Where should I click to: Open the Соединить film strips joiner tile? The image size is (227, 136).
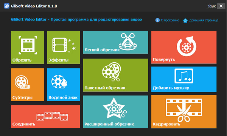45,116
